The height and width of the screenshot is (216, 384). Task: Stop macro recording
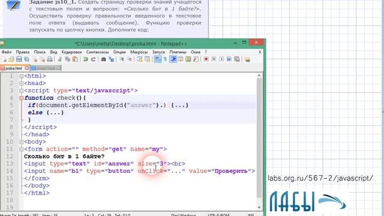[214, 59]
